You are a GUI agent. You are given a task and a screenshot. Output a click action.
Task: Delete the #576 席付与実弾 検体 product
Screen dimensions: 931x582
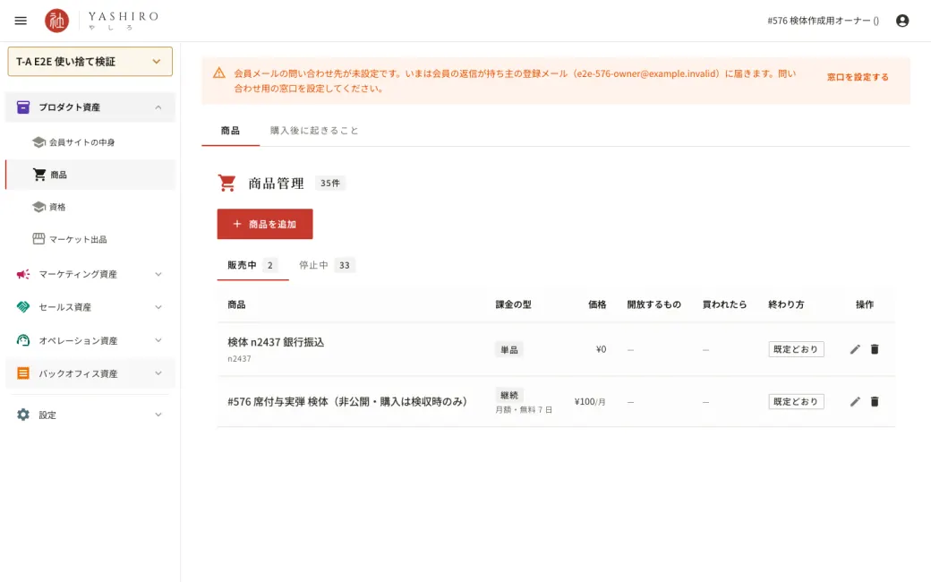coord(875,401)
